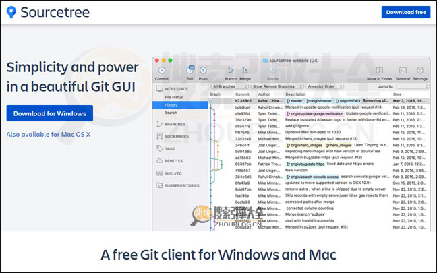Image resolution: width=437 pixels, height=273 pixels.
Task: Select the origin/HEAD label
Action: click(348, 101)
